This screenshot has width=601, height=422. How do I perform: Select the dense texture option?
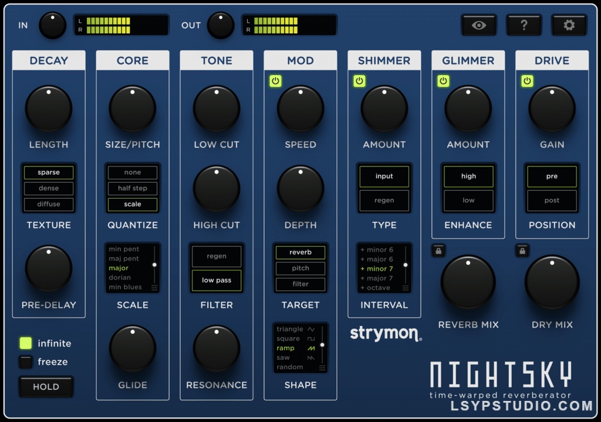pos(49,188)
